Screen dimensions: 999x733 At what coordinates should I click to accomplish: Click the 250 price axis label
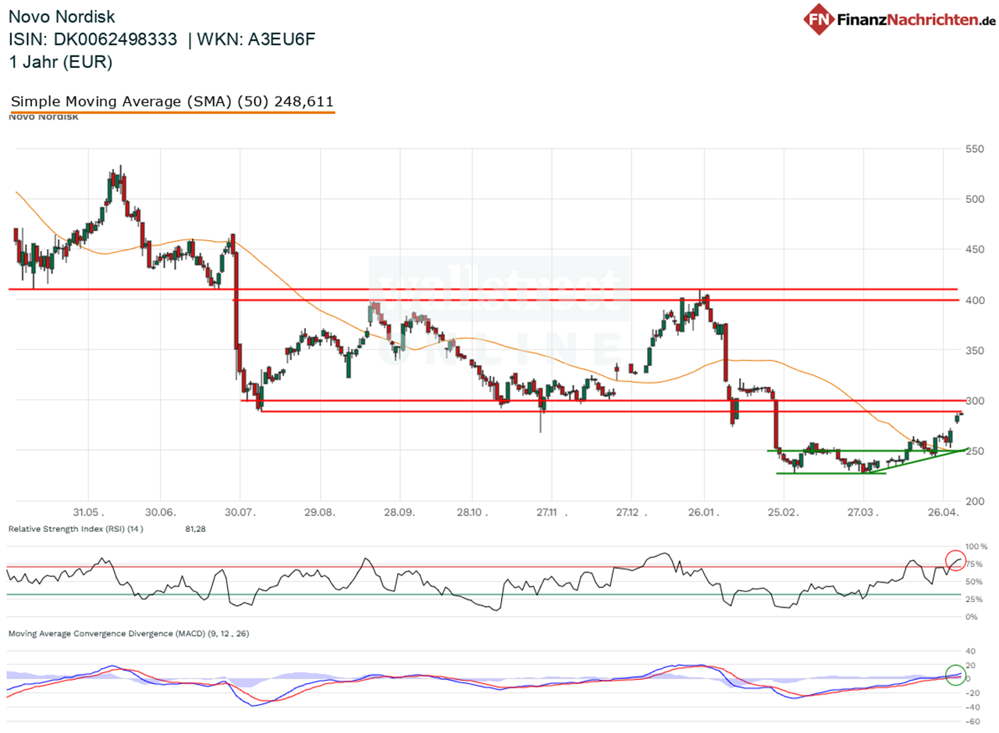(976, 451)
